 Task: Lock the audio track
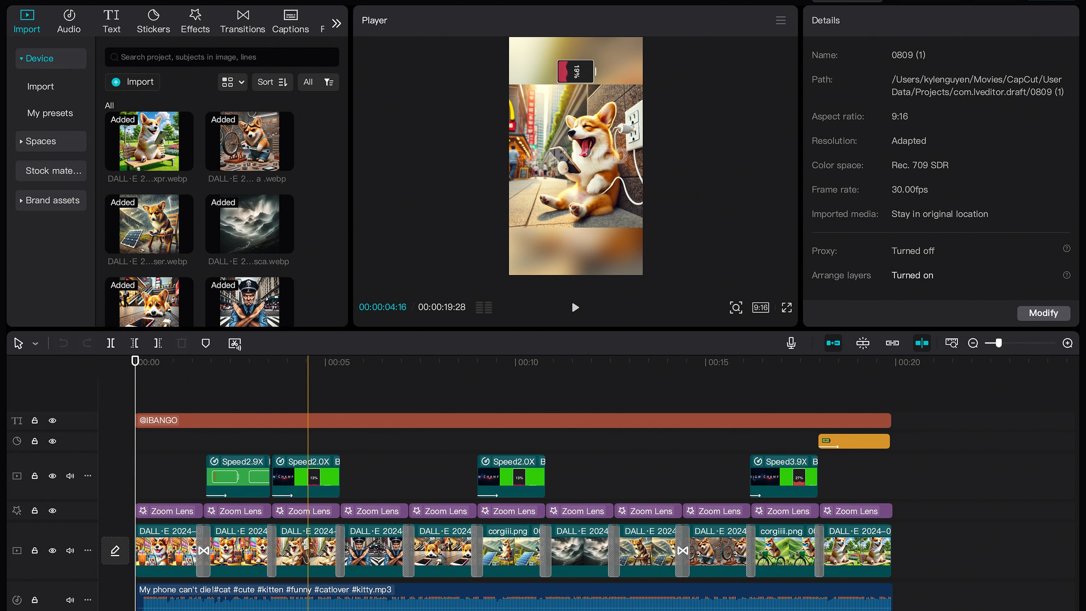point(35,600)
